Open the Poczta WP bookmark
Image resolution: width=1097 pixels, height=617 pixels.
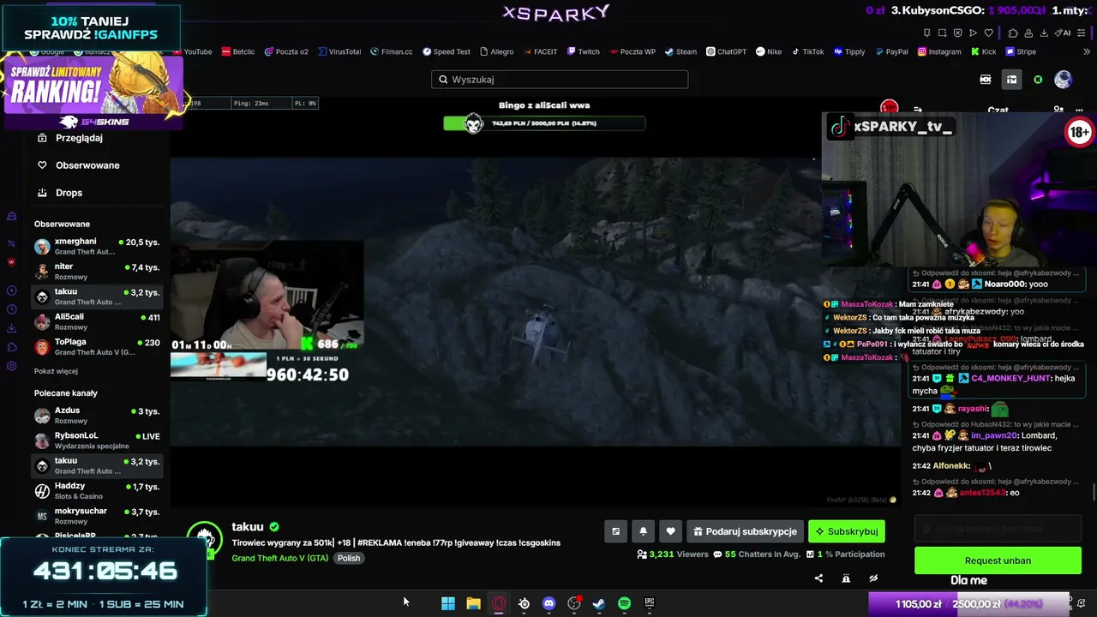(x=632, y=51)
